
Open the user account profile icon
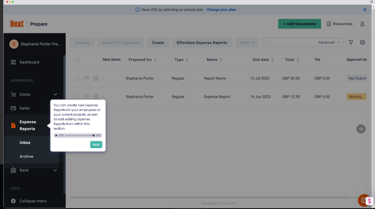362,24
